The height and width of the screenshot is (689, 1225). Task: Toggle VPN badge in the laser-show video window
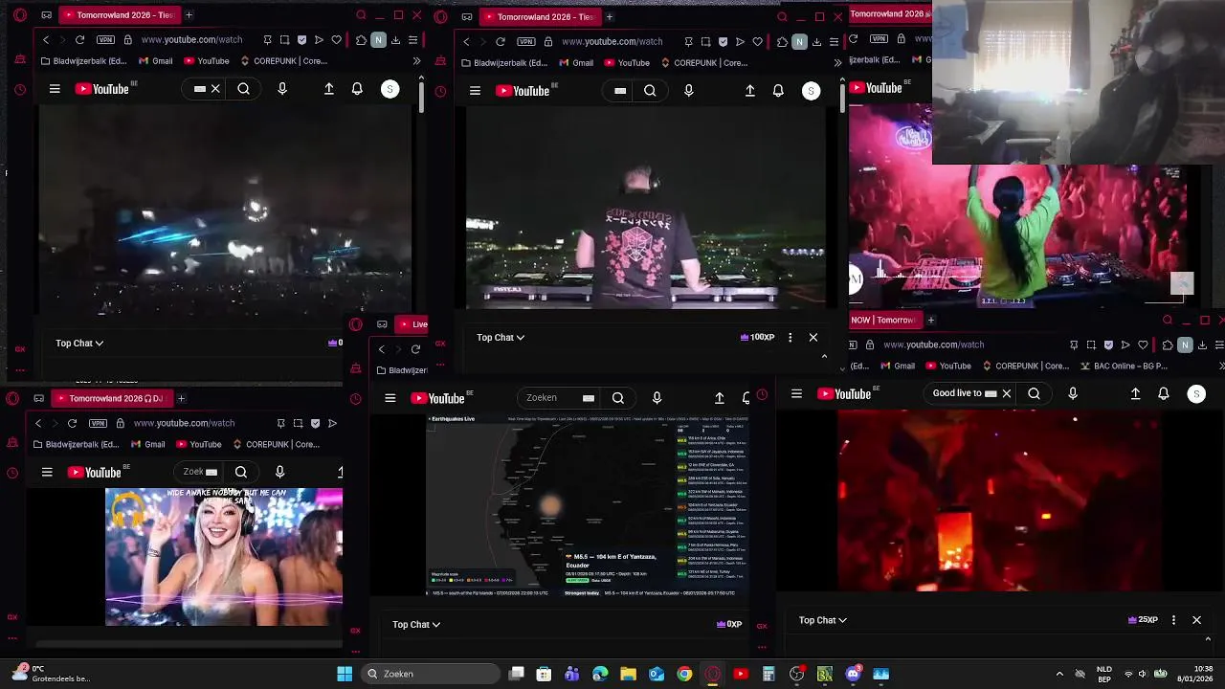105,40
